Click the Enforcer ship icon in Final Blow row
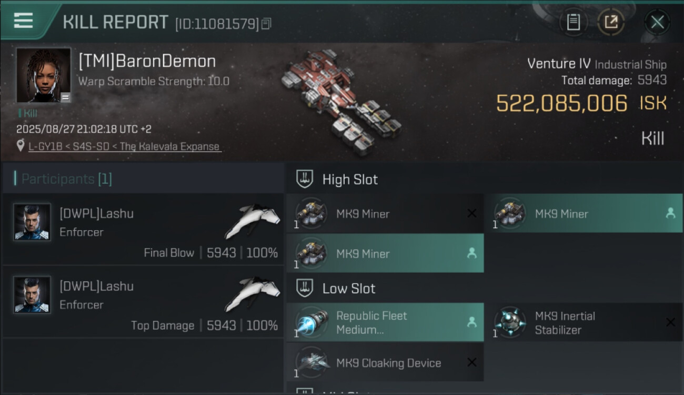The image size is (684, 395). [253, 220]
